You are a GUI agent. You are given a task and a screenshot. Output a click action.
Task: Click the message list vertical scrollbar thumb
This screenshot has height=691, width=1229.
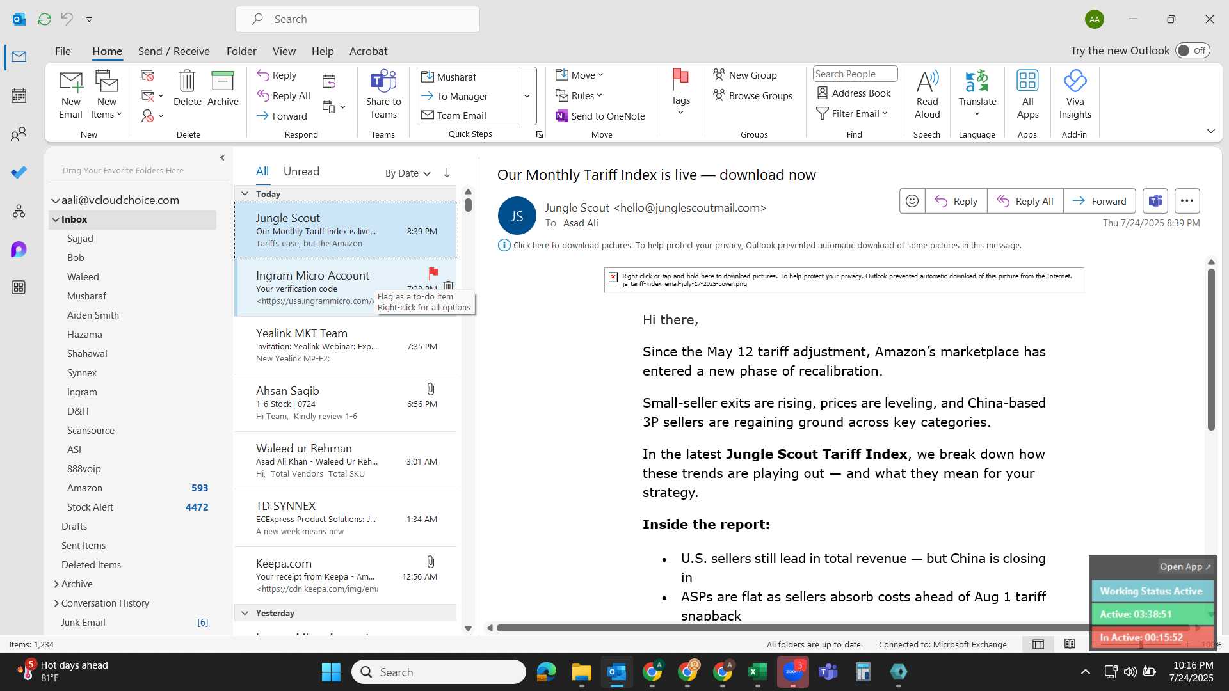[468, 205]
